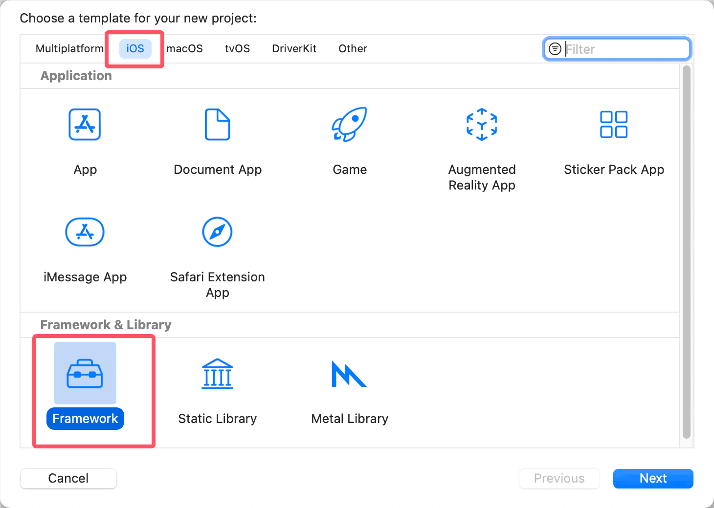
Task: Select the iMessage App template
Action: (85, 233)
